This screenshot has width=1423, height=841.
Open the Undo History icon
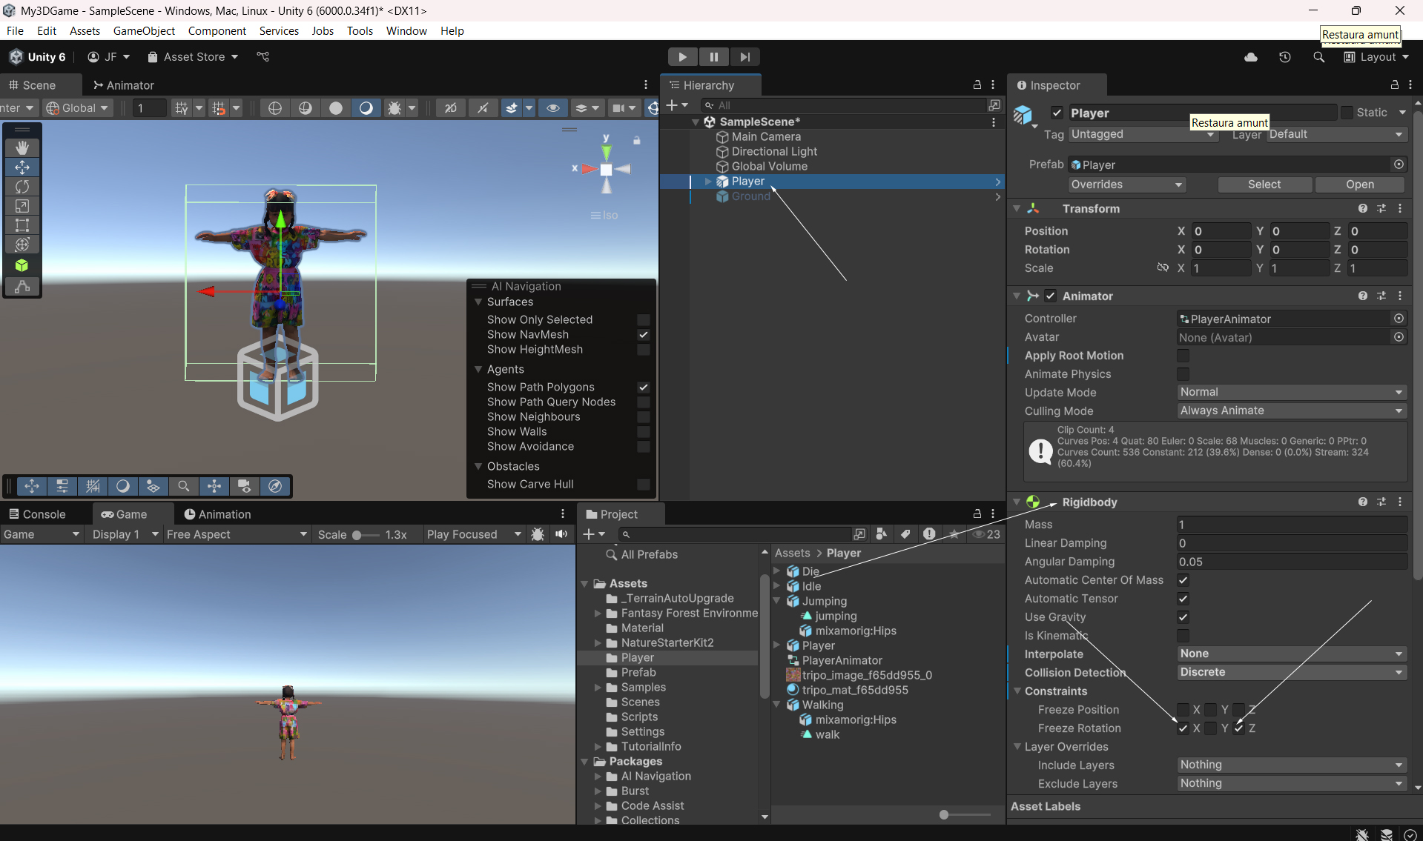pos(1285,57)
